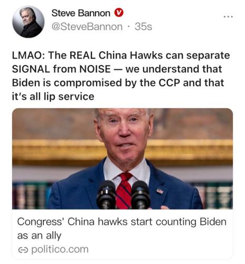Open the three-dot more options menu
The height and width of the screenshot is (264, 245).
click(x=228, y=17)
